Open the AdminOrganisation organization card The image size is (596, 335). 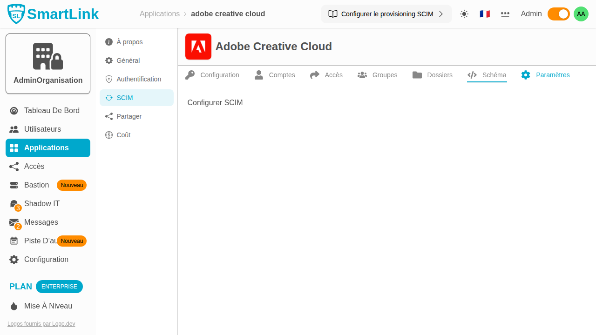48,63
